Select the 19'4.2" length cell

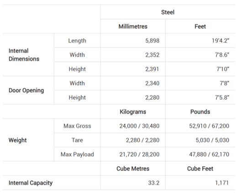pos(220,41)
